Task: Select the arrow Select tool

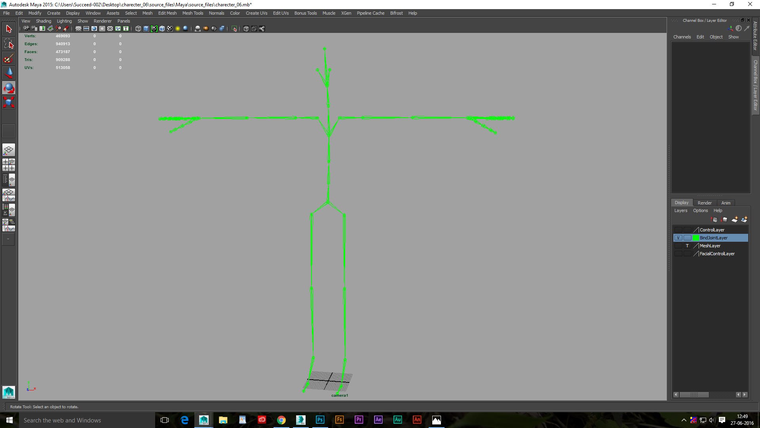Action: (9, 29)
